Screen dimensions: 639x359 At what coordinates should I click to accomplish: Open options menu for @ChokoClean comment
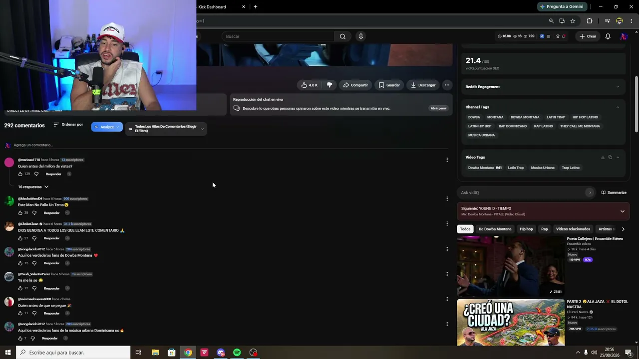447,224
